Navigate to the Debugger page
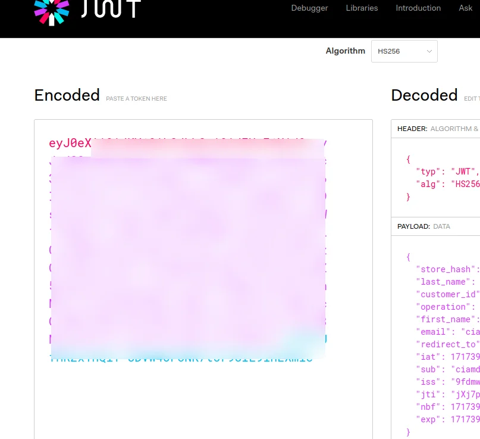Screen dimensions: 480x439 click(309, 8)
